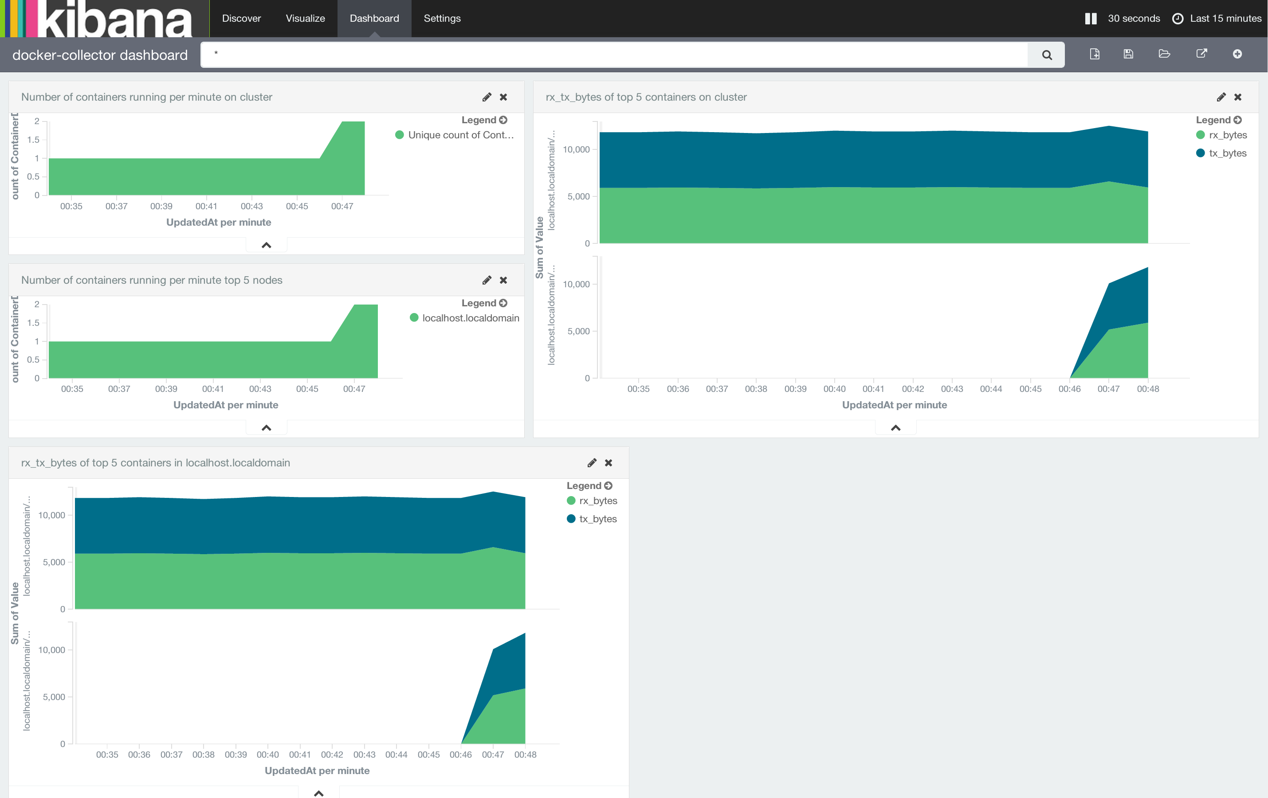Click the Settings menu item

[x=441, y=18]
